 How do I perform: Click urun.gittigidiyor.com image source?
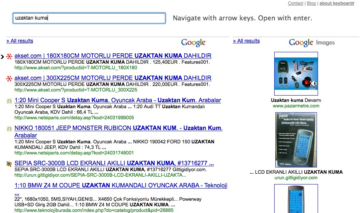point(296,178)
